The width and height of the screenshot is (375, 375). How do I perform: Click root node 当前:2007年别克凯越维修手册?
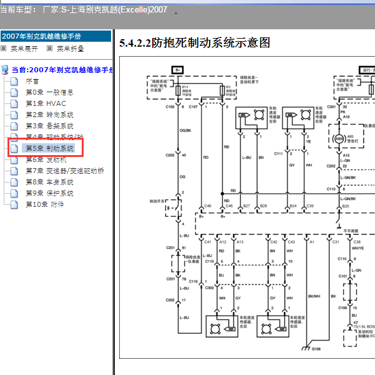point(62,70)
